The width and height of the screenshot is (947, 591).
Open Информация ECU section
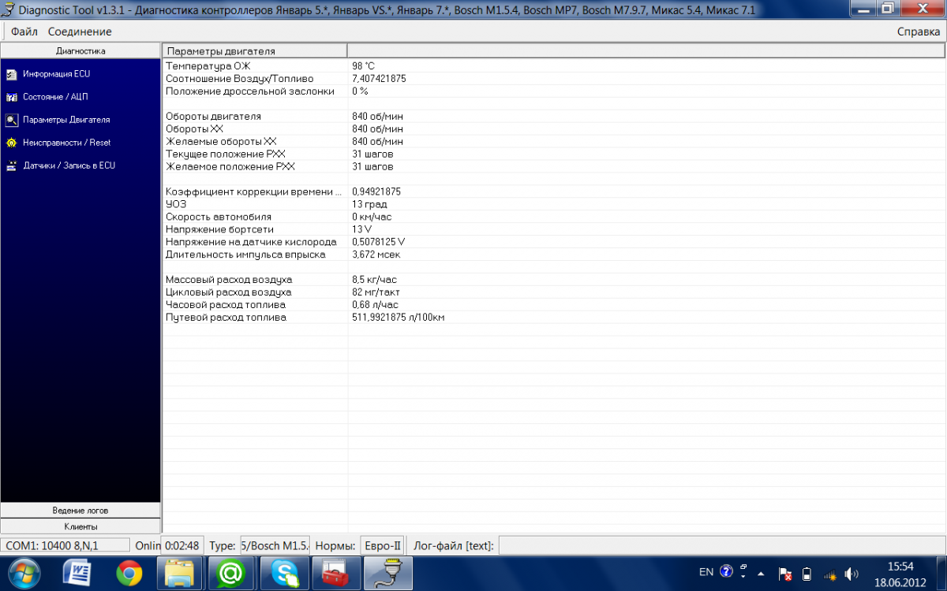coord(56,74)
